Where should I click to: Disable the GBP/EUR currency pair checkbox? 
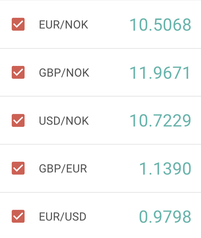coord(18,168)
